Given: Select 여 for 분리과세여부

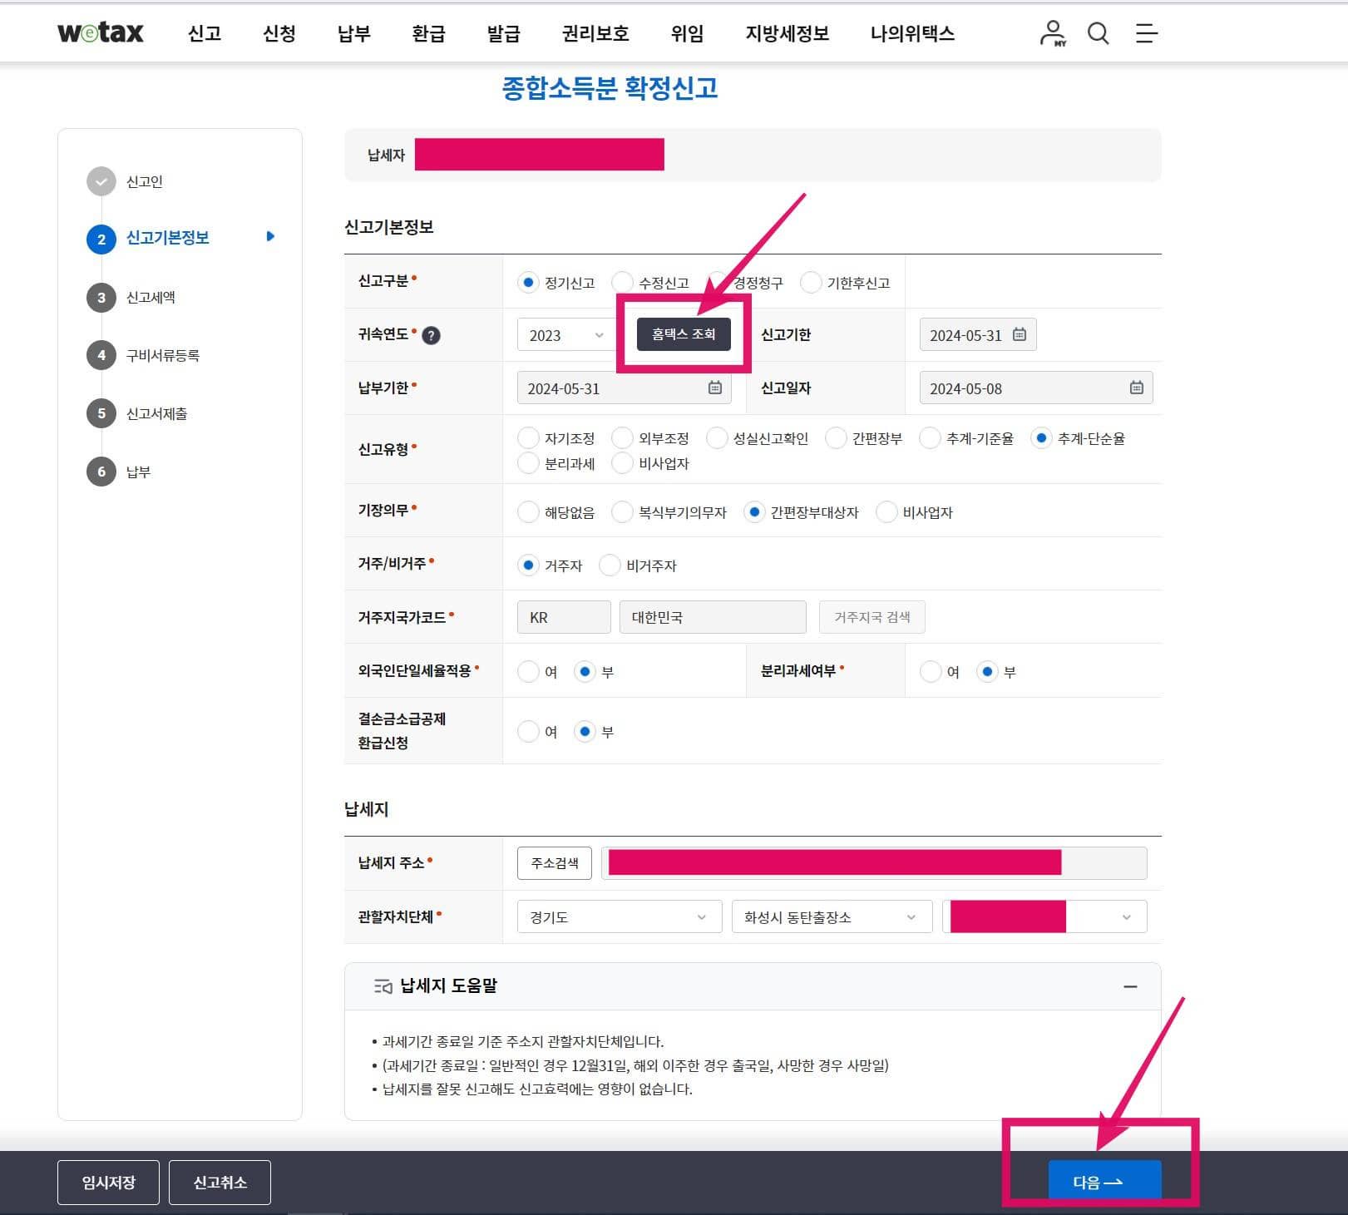Looking at the screenshot, I should point(931,670).
